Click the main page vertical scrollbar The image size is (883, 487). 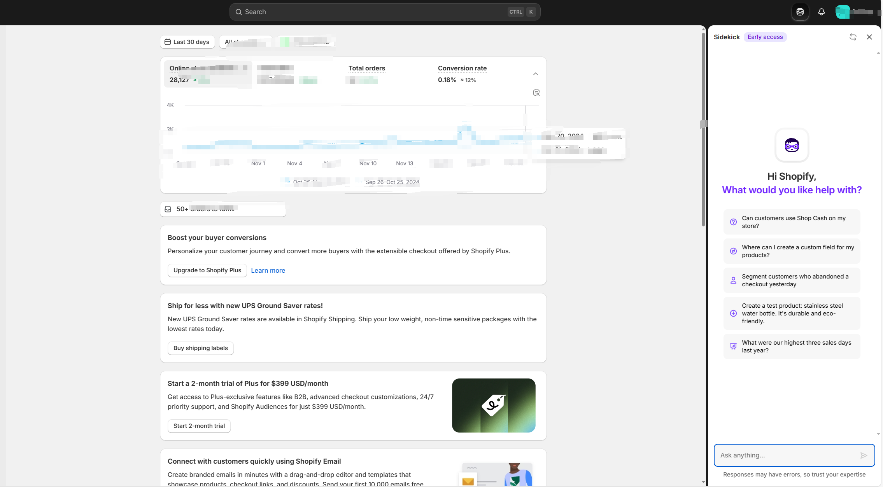703,128
